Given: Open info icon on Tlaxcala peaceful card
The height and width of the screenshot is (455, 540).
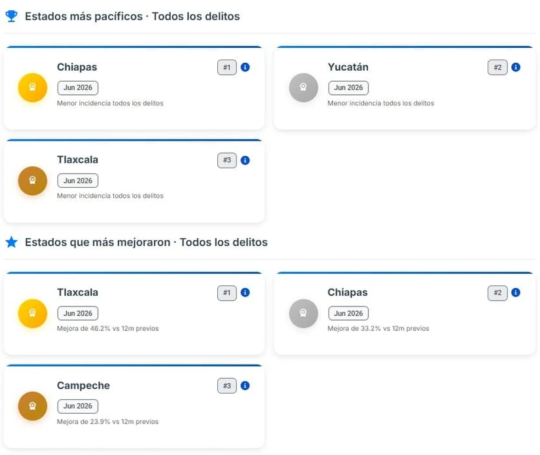Looking at the screenshot, I should point(245,160).
